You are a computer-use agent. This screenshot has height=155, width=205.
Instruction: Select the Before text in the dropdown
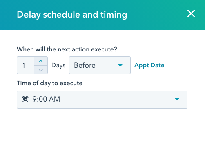pyautogui.click(x=85, y=65)
